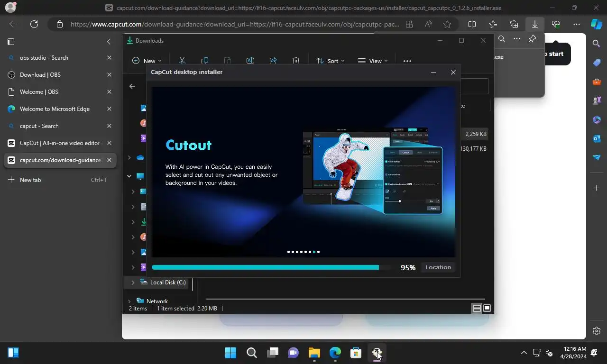Click the Location button in CapCut installer
This screenshot has height=364, width=607.
(x=438, y=267)
